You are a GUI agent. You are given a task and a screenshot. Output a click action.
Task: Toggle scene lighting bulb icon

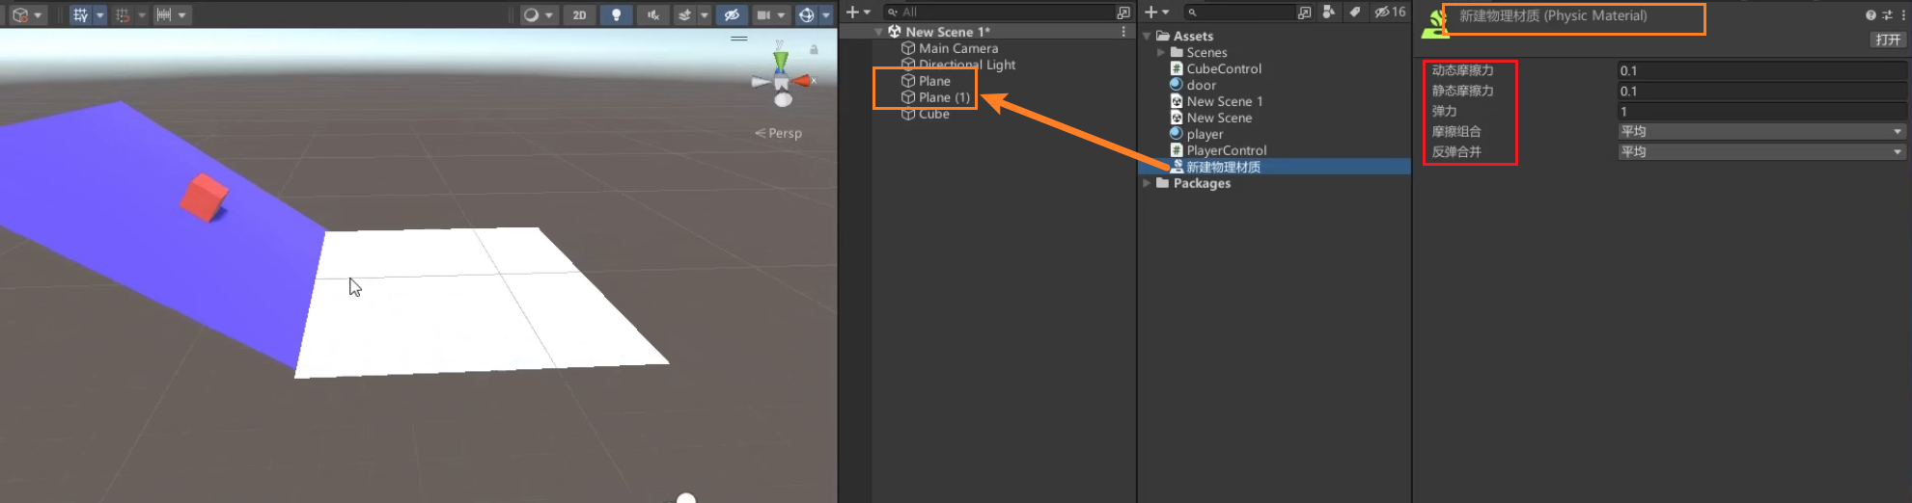coord(616,15)
